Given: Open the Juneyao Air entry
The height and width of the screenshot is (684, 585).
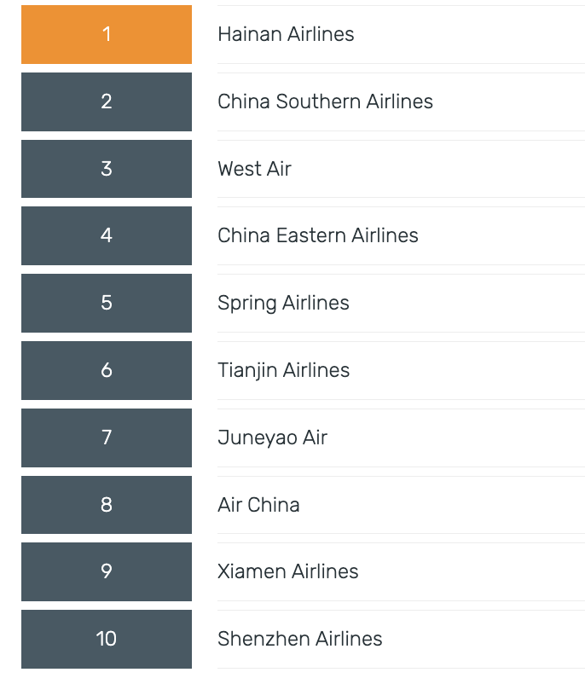Looking at the screenshot, I should click(272, 438).
